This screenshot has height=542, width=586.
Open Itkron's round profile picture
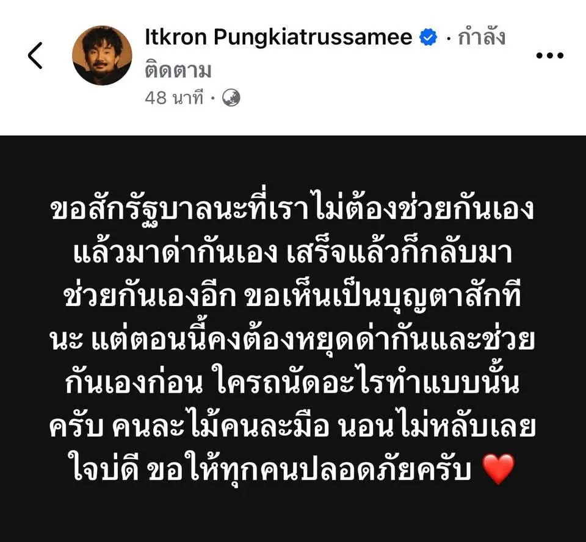[102, 55]
